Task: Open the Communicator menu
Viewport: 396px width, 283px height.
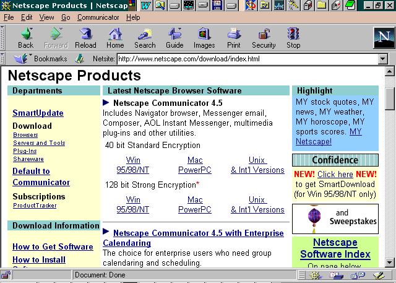Action: pos(98,17)
